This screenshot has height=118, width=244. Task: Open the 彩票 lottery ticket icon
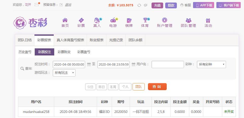[x=81, y=20]
